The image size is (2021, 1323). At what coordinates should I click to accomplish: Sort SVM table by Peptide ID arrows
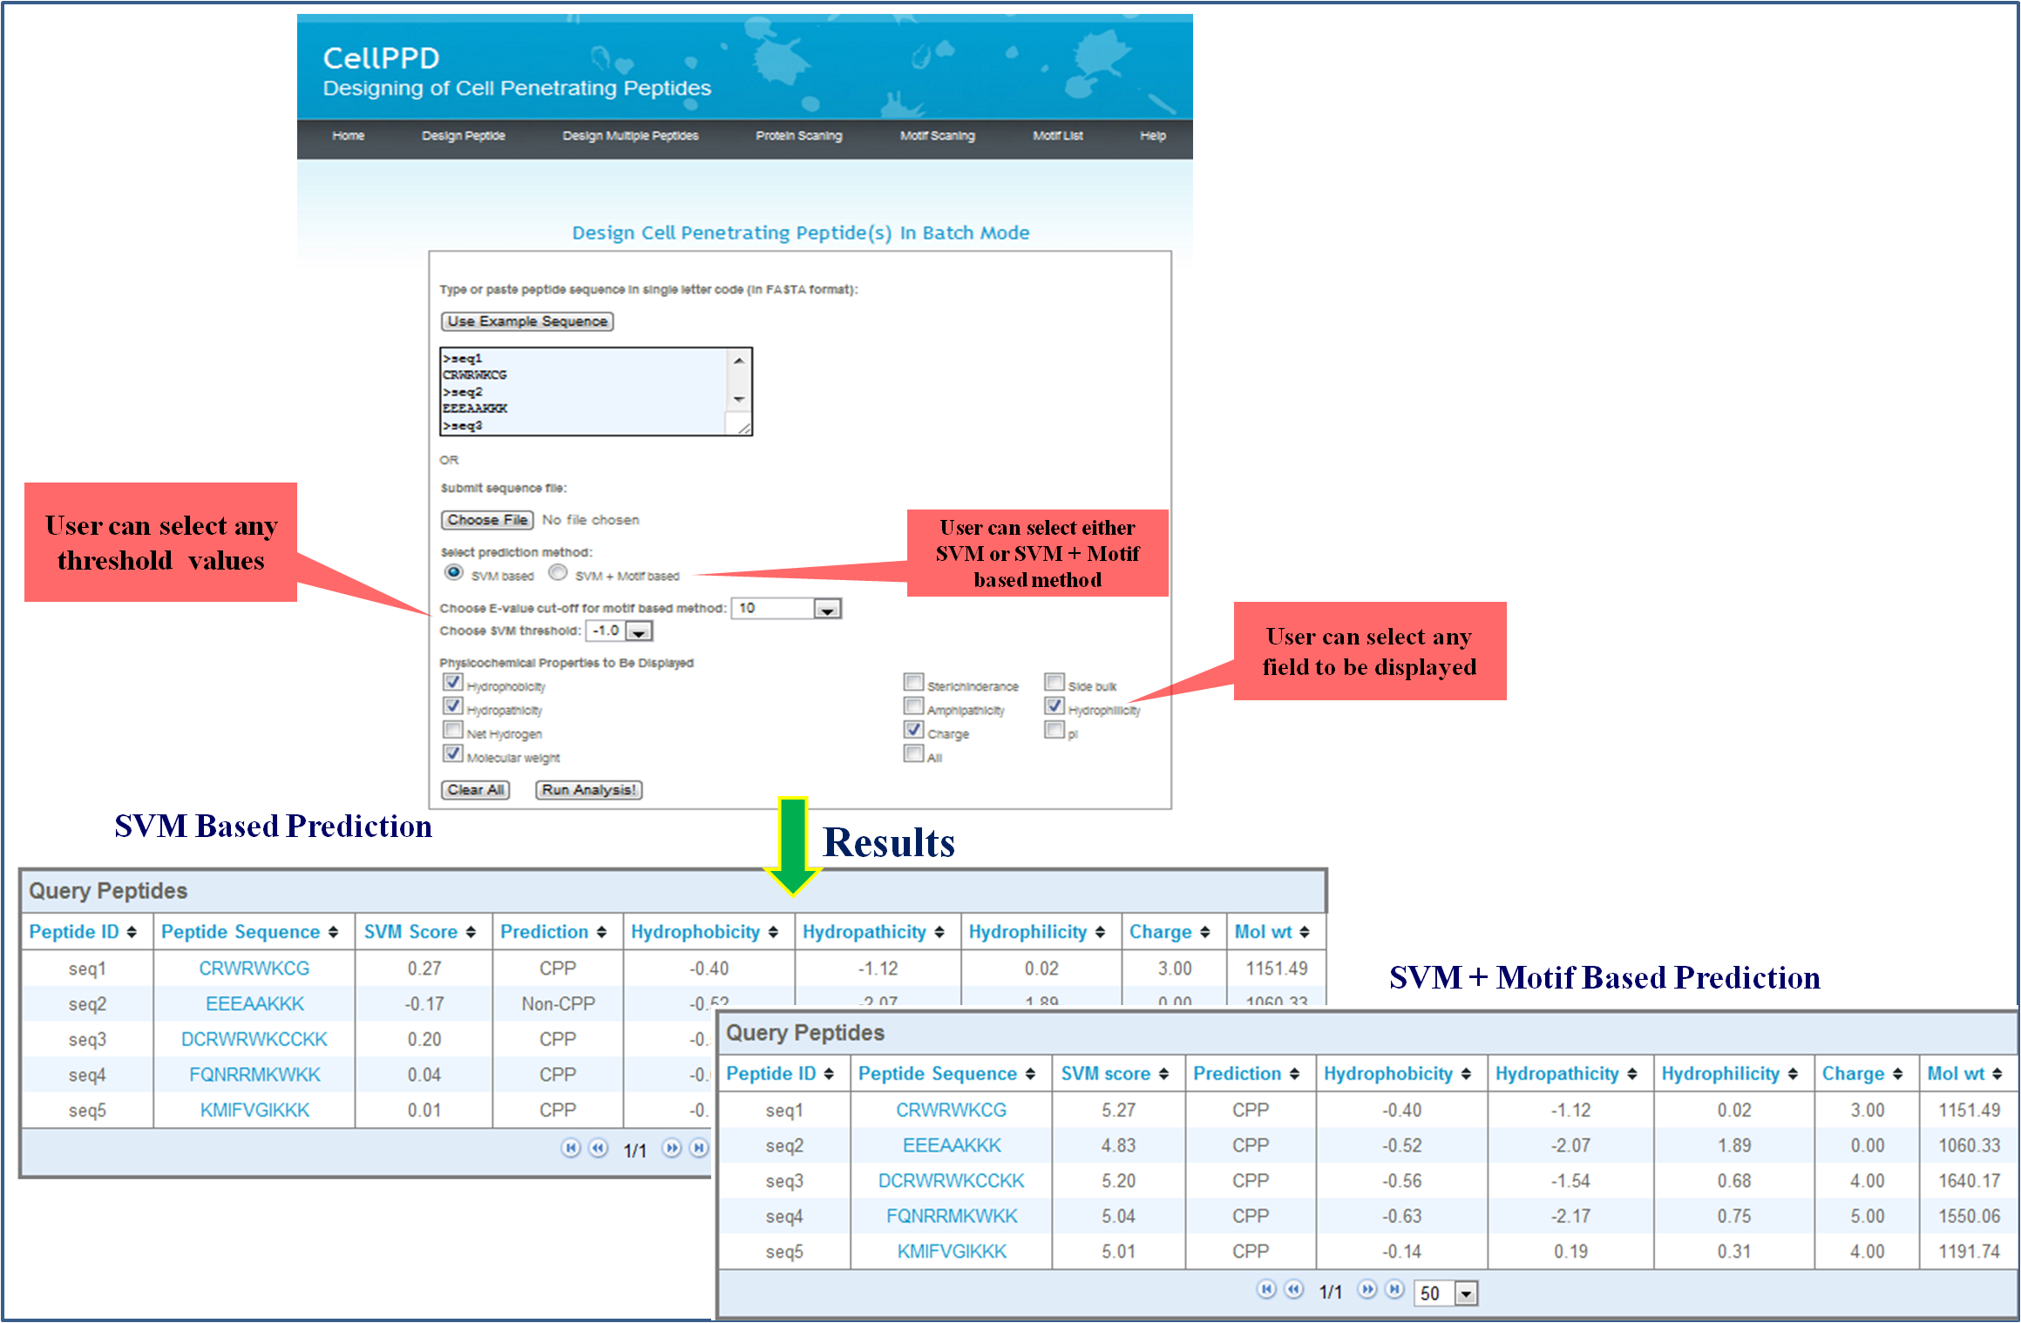(132, 932)
